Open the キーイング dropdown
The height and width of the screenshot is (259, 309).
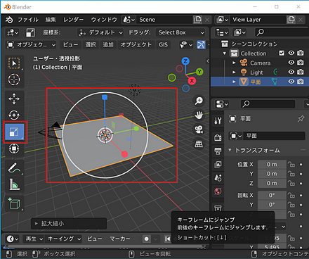point(64,239)
